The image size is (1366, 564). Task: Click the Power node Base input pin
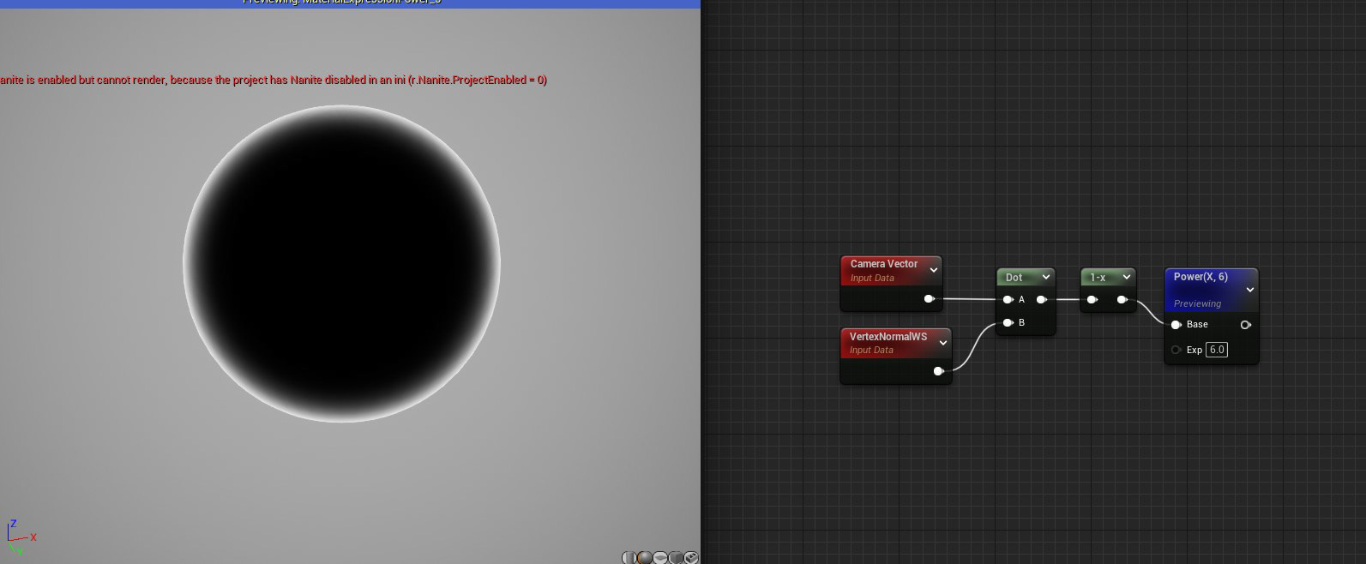click(x=1176, y=325)
